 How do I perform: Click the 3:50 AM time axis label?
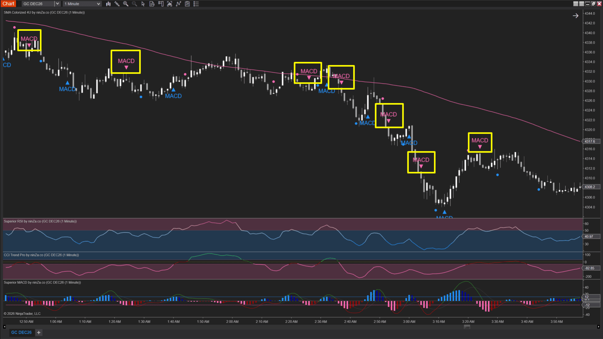(x=557, y=321)
